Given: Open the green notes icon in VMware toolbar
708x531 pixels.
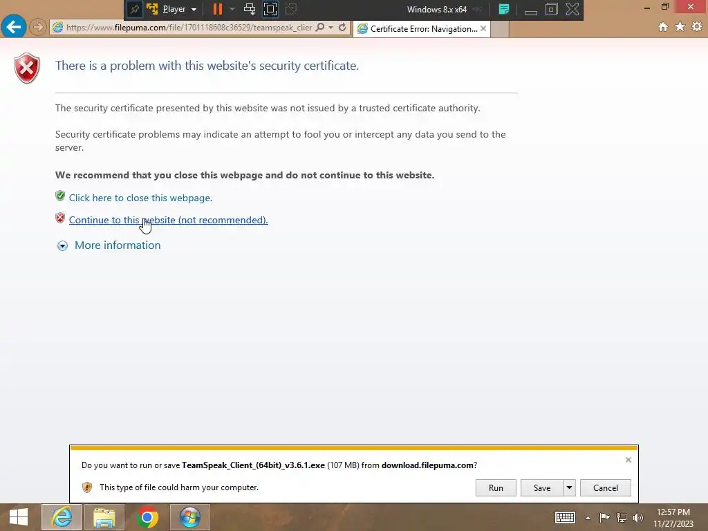Looking at the screenshot, I should pos(504,9).
